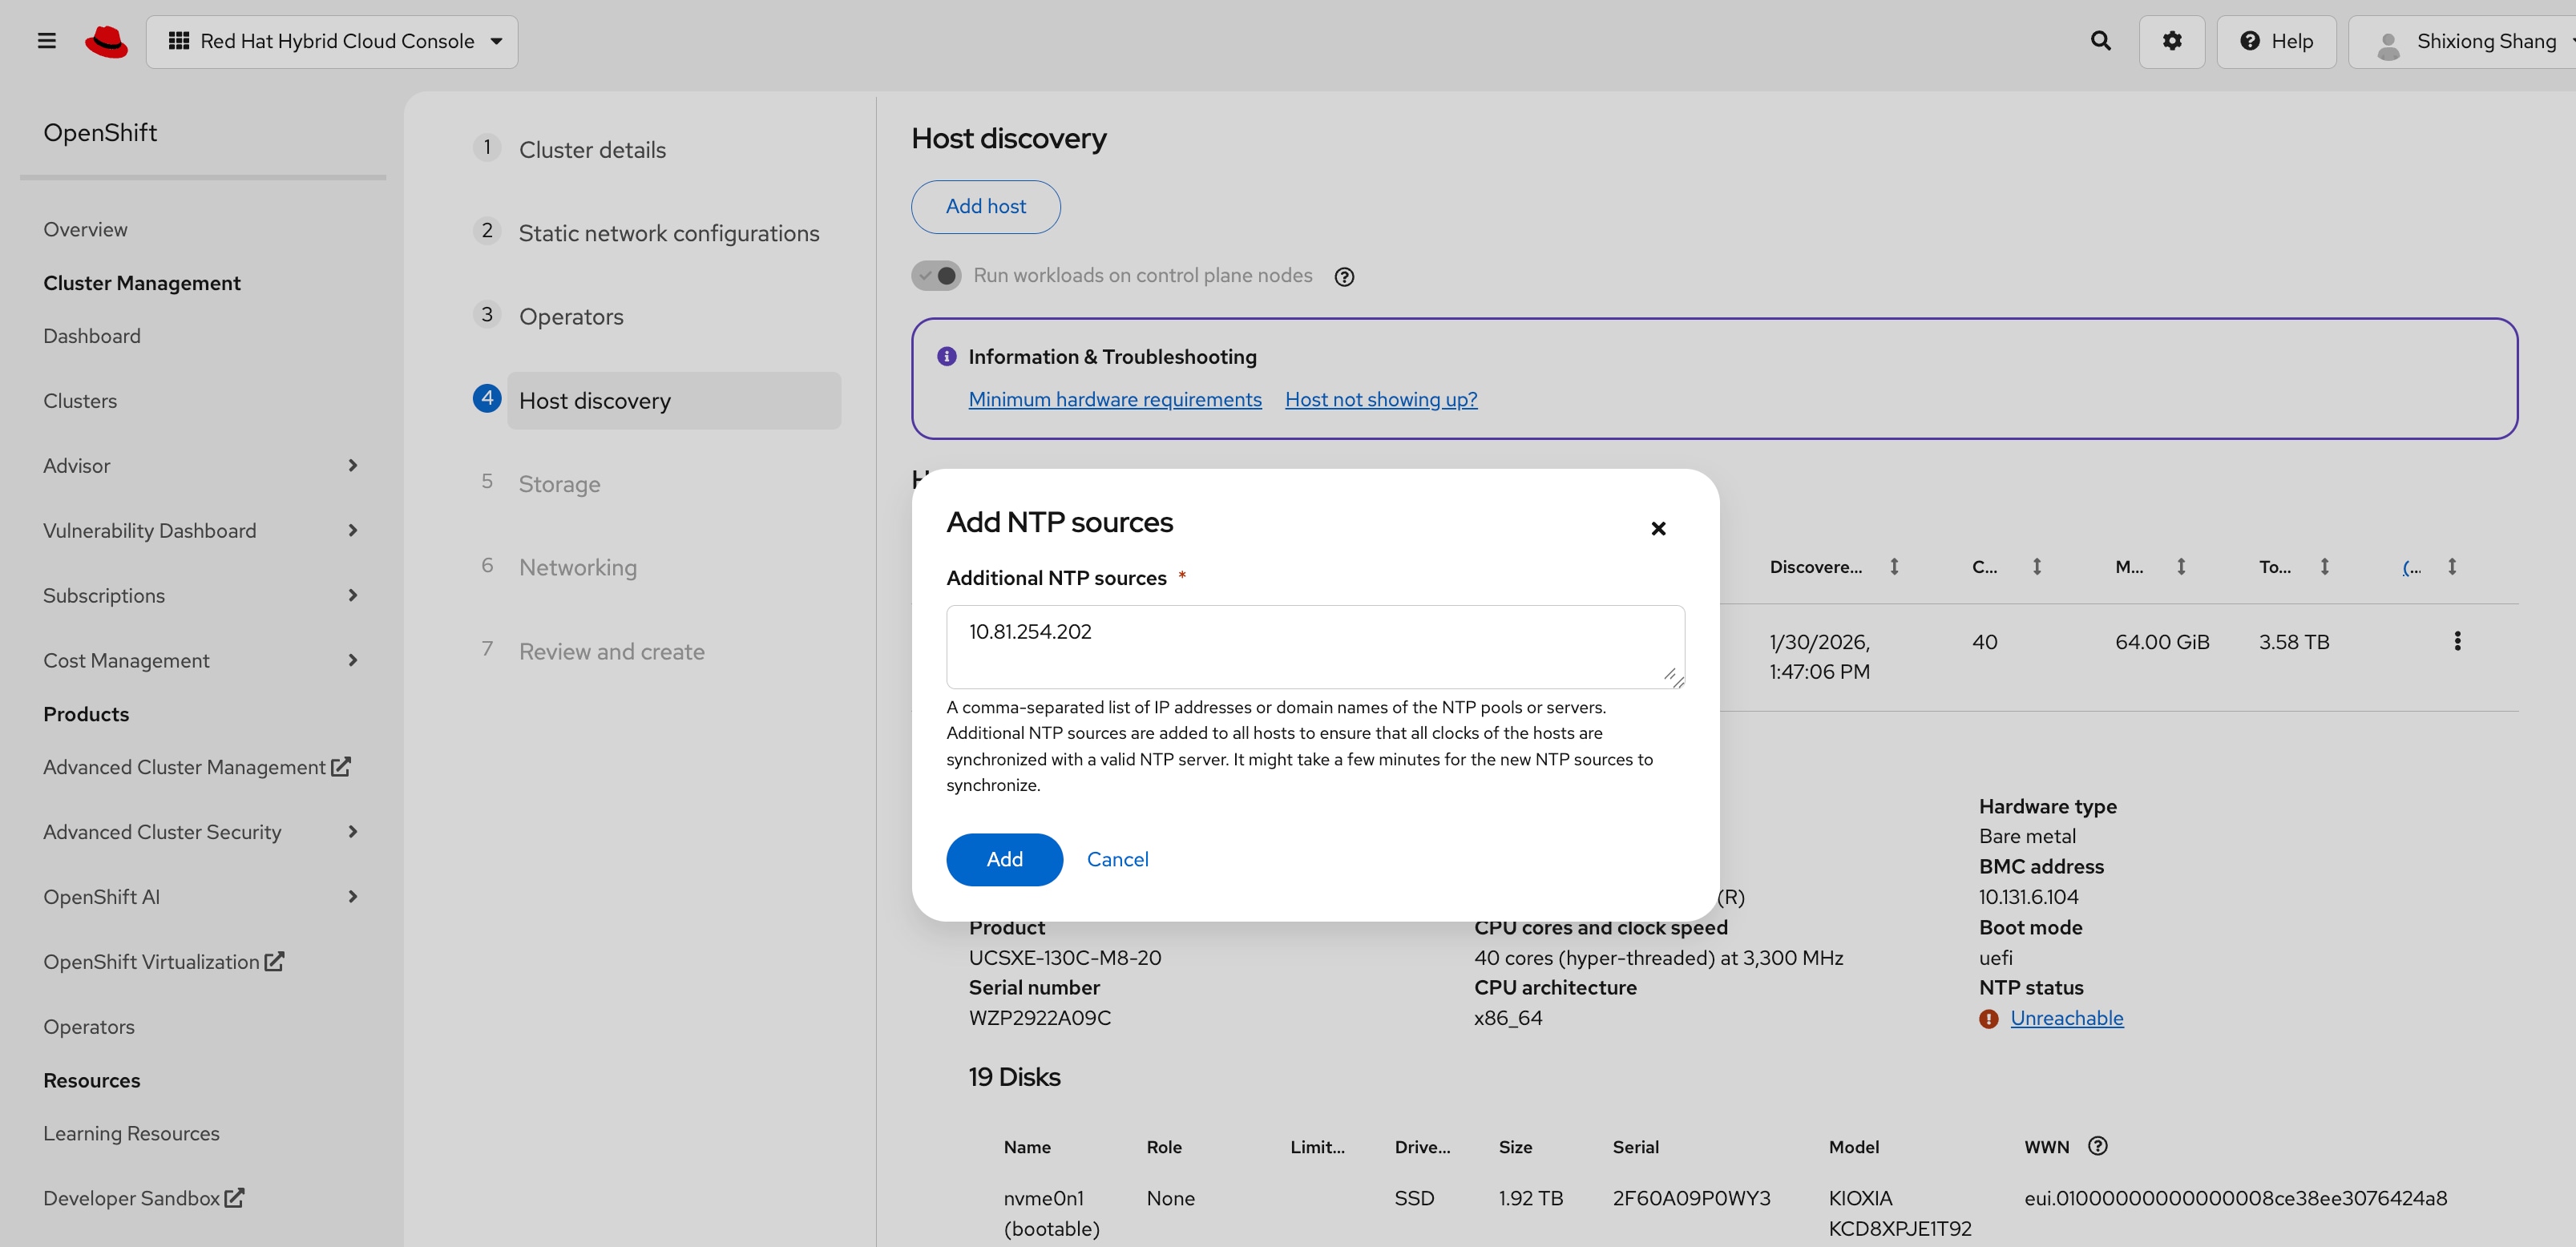Open the WWN column help icon
The height and width of the screenshot is (1247, 2576).
[2097, 1146]
